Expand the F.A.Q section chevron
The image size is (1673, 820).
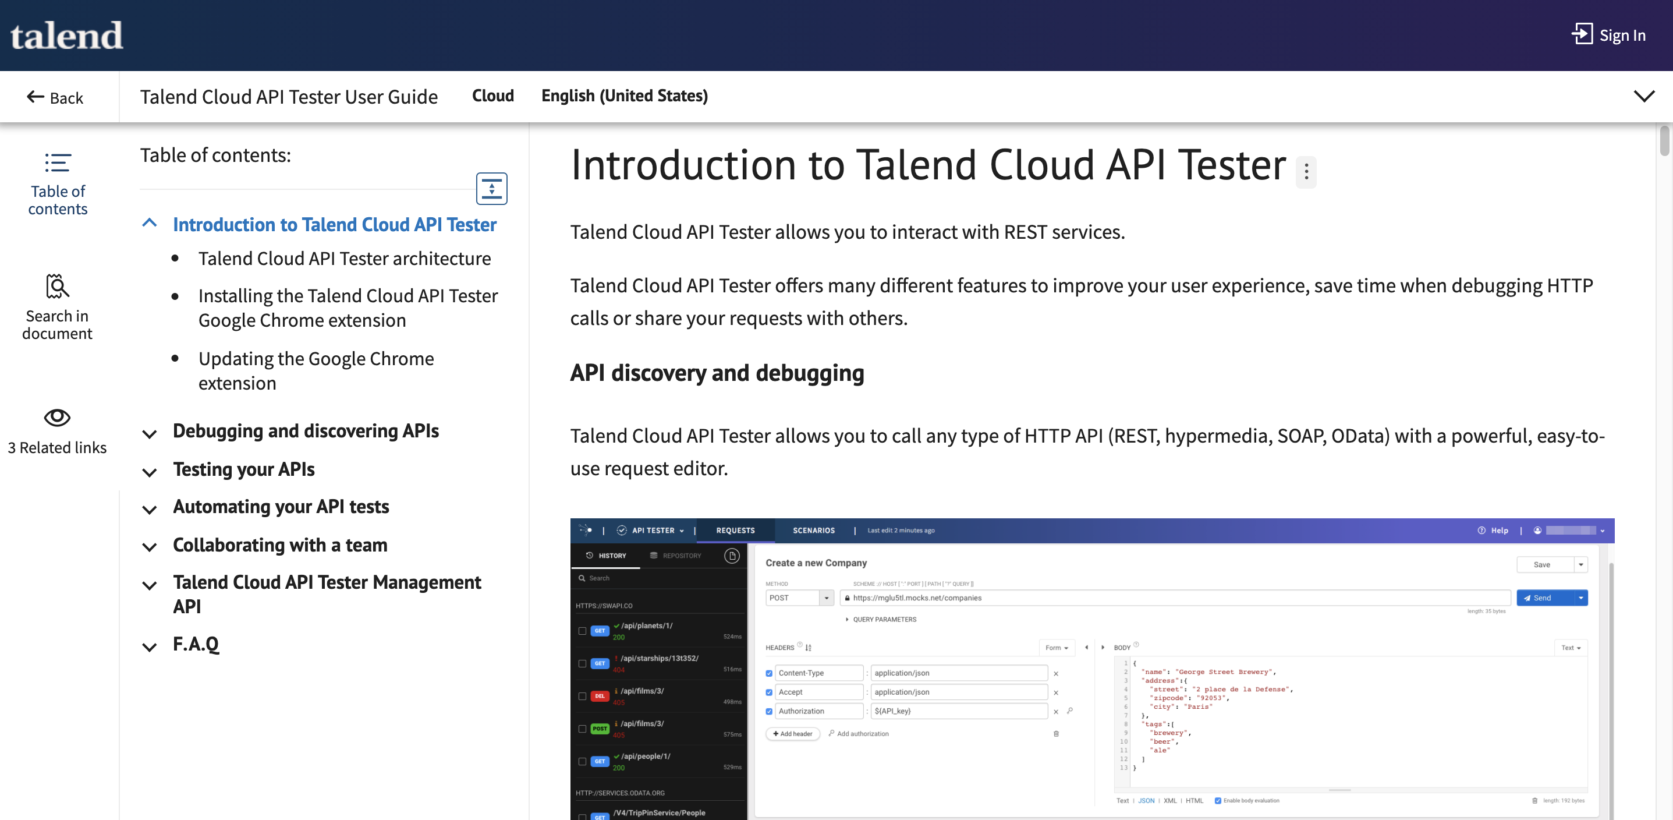(x=150, y=646)
